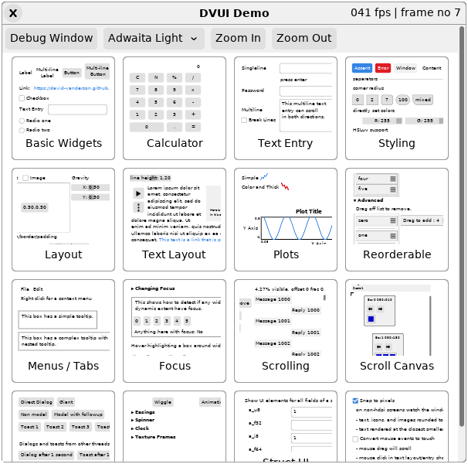
Task: Click the red Error button
Action: point(383,68)
